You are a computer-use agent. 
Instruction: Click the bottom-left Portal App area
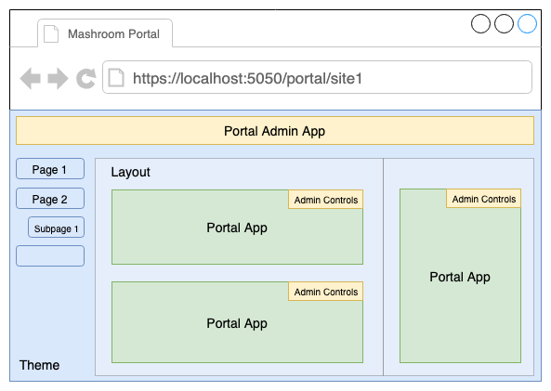point(237,322)
